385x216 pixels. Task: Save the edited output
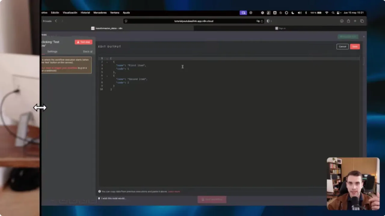pyautogui.click(x=355, y=46)
